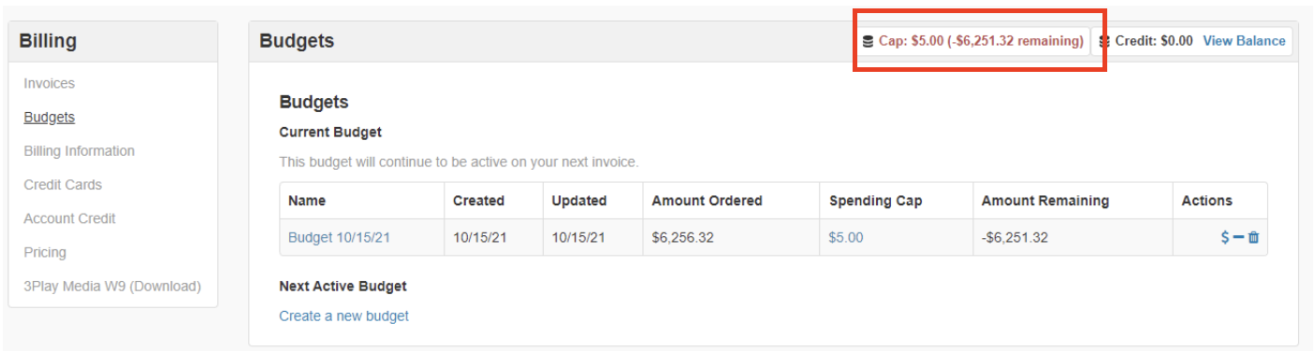Open the Budget 10/15/21 link

(x=339, y=237)
